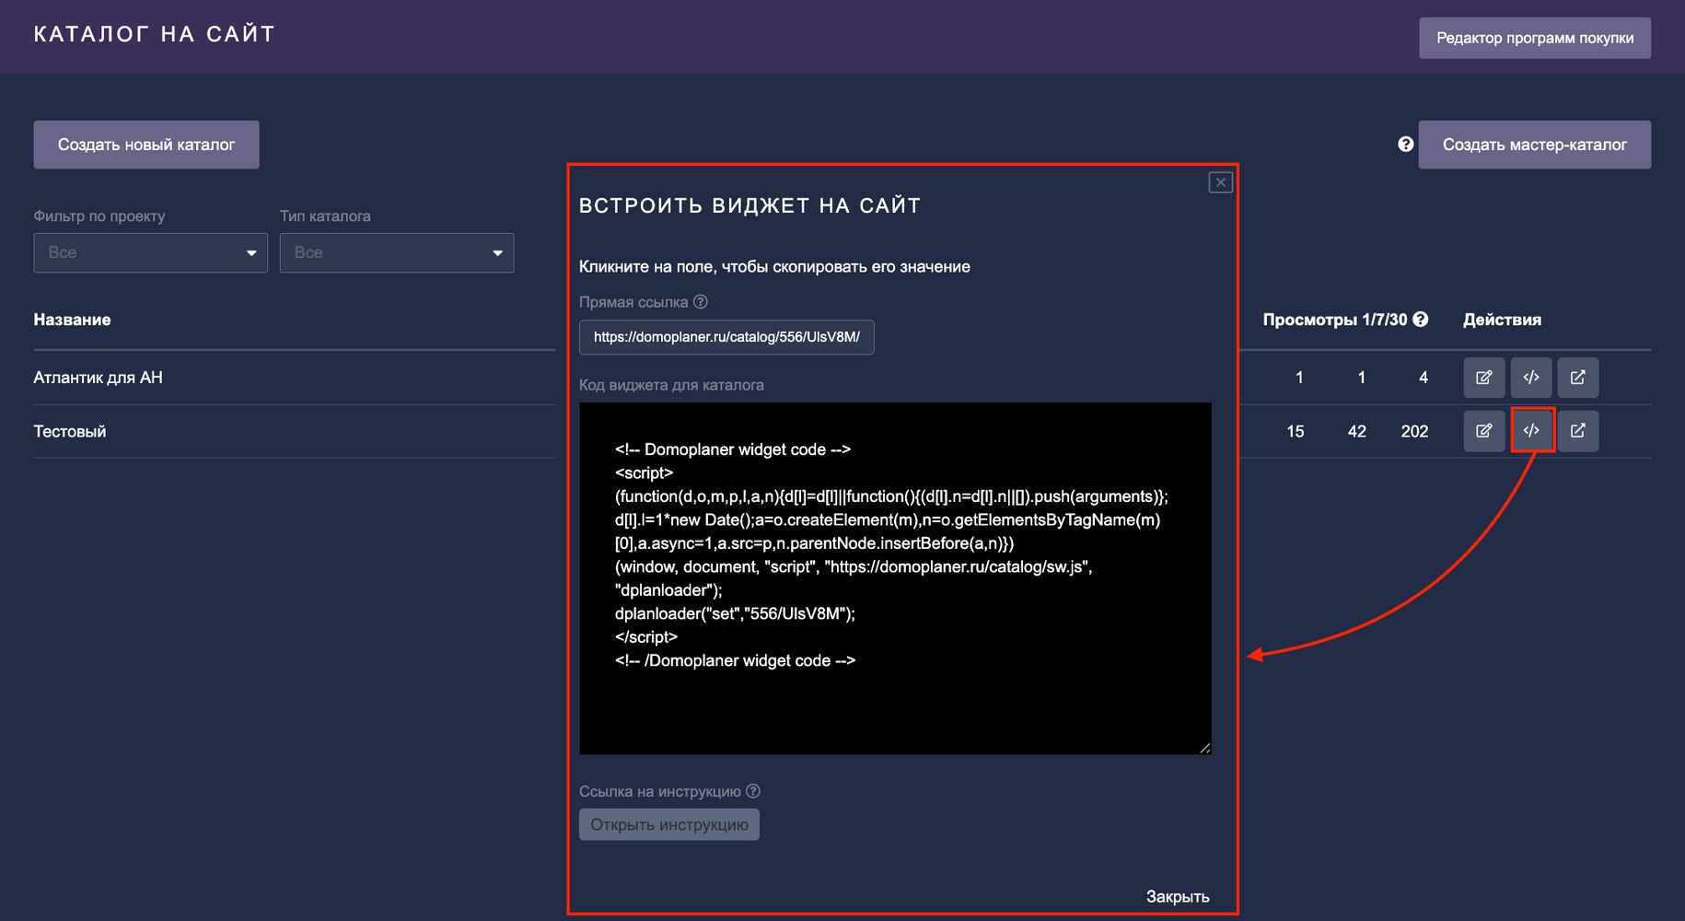
Task: Open Атлантик для АН catalog in new window
Action: [1577, 378]
